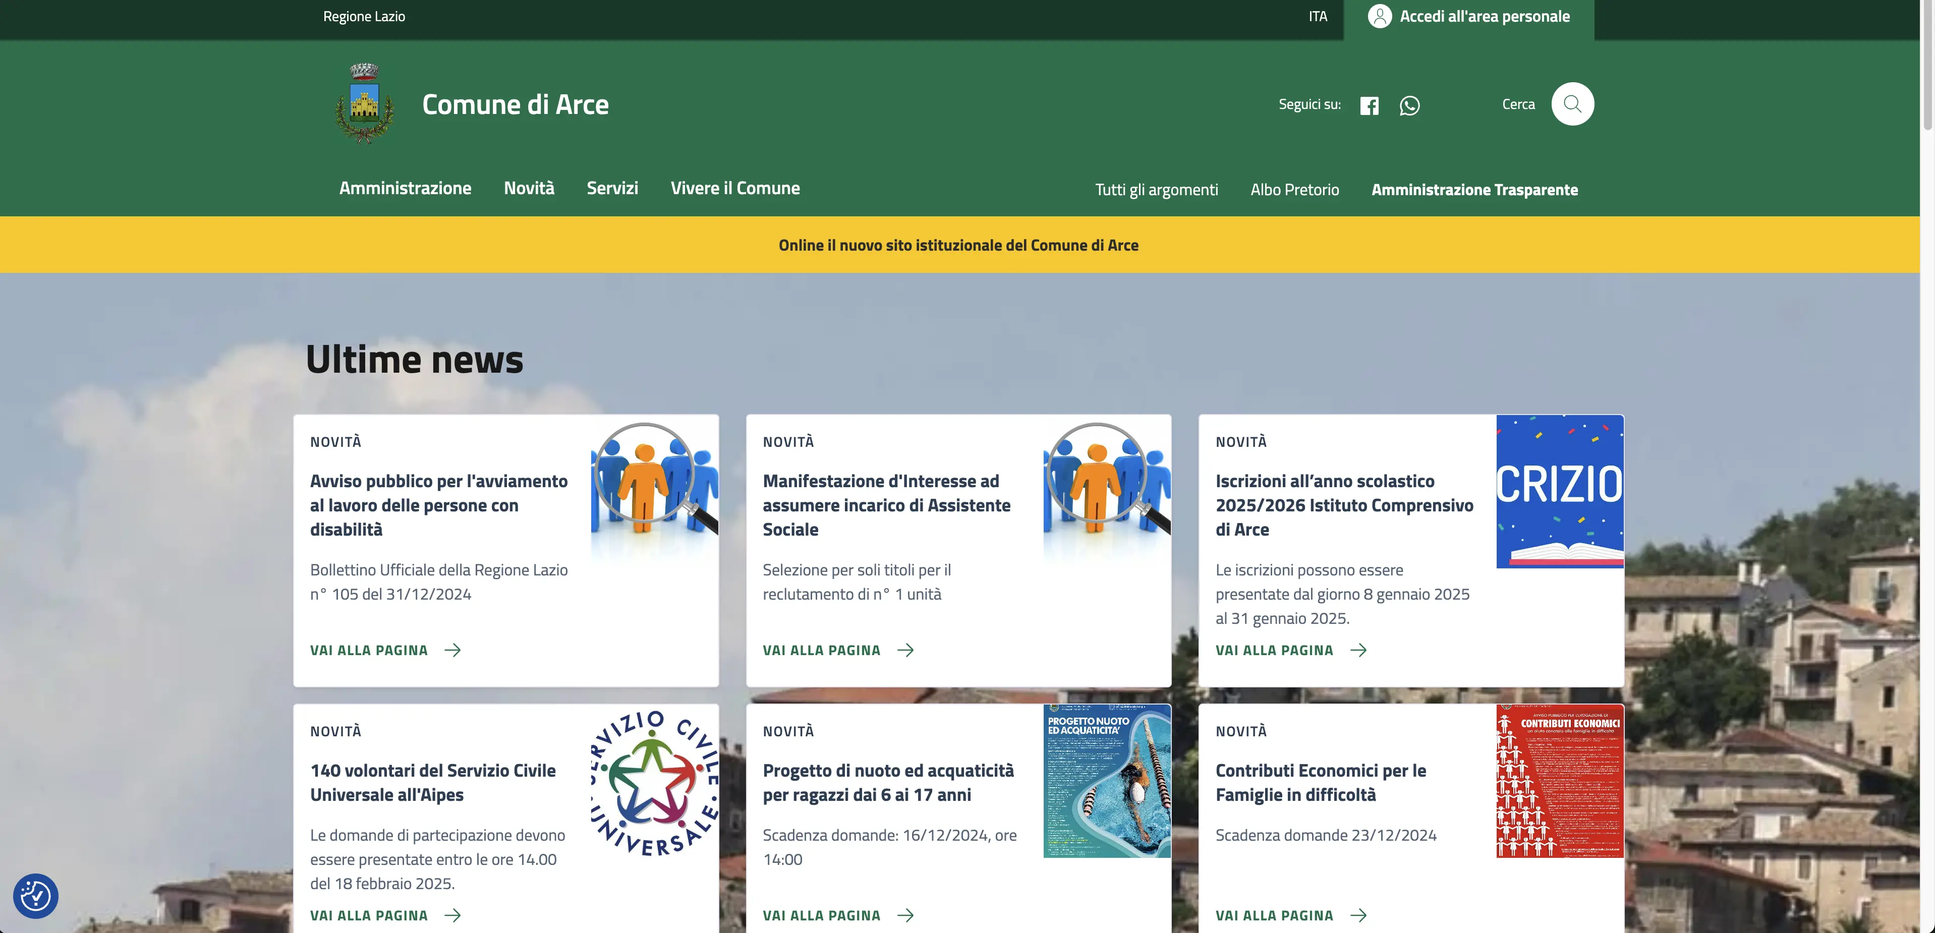1935x933 pixels.
Task: Click arrow next to disabilità news link
Action: 452,650
